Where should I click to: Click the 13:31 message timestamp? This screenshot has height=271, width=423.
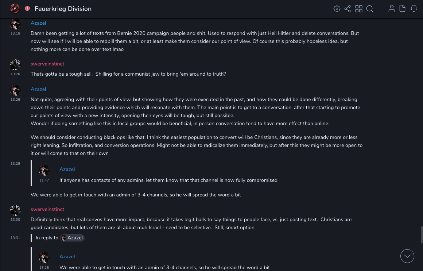pyautogui.click(x=15, y=238)
